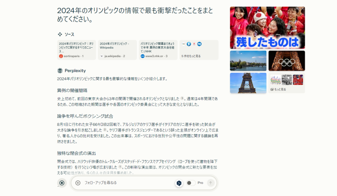
Task: Stop generating the response
Action: click(62, 183)
